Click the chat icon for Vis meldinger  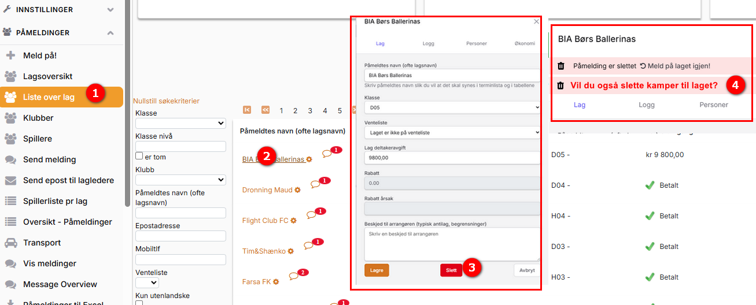click(10, 263)
